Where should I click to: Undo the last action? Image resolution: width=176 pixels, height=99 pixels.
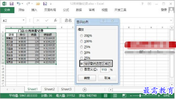click(x=18, y=4)
